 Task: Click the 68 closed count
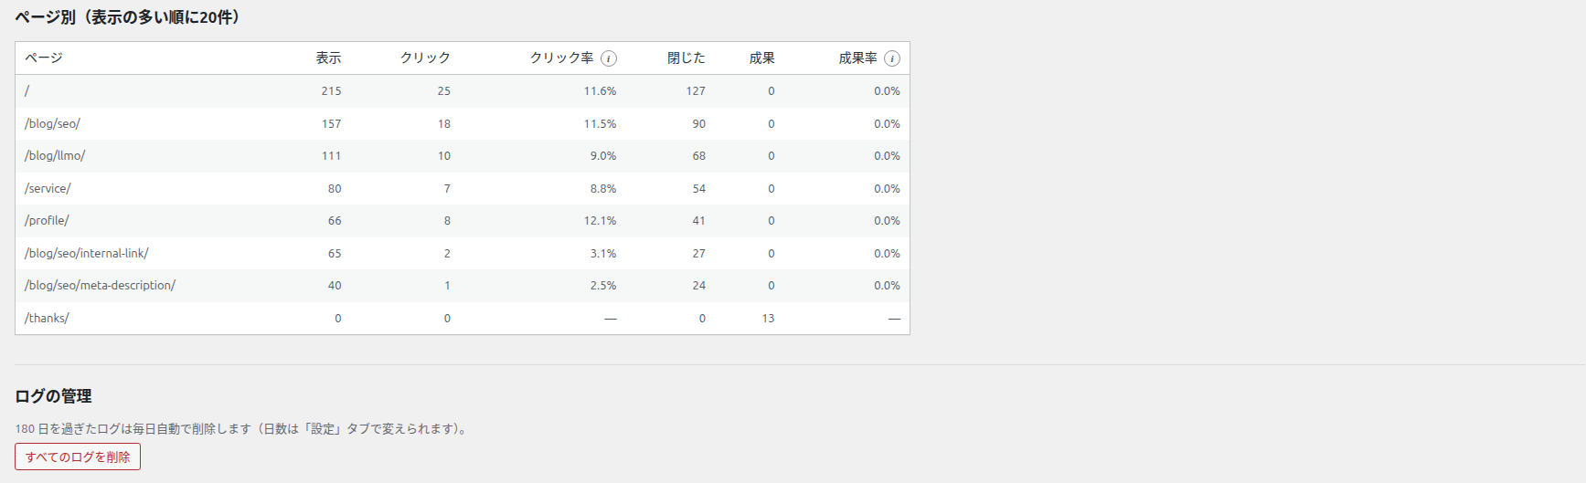point(699,156)
